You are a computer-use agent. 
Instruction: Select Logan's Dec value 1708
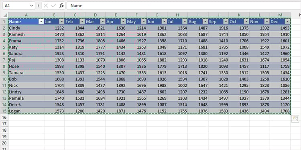coord(280,111)
